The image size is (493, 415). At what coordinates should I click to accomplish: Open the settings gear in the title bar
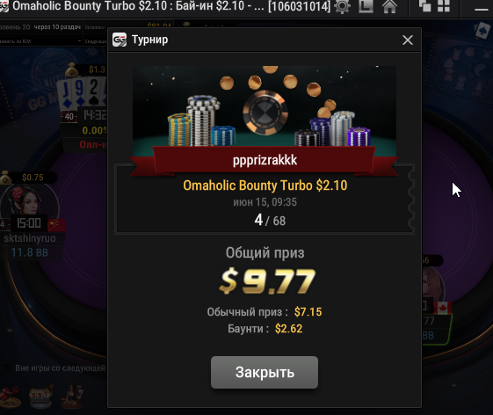[x=343, y=6]
